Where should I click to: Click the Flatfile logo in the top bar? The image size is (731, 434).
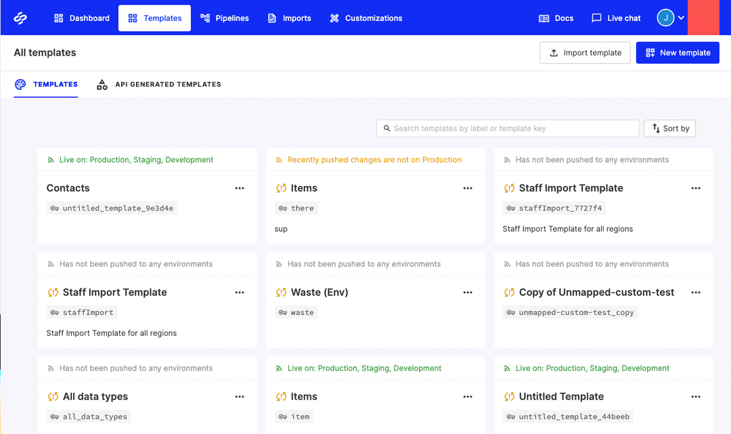coord(19,17)
